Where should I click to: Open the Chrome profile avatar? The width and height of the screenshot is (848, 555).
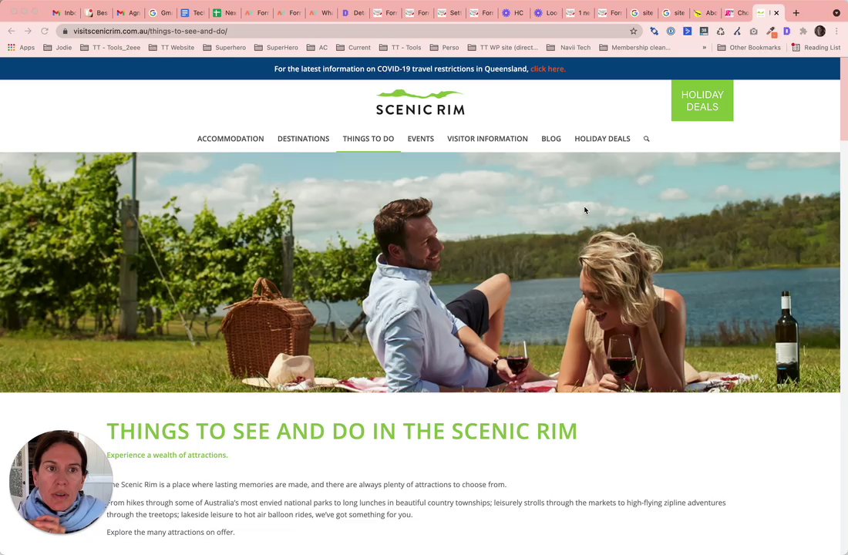(x=820, y=32)
